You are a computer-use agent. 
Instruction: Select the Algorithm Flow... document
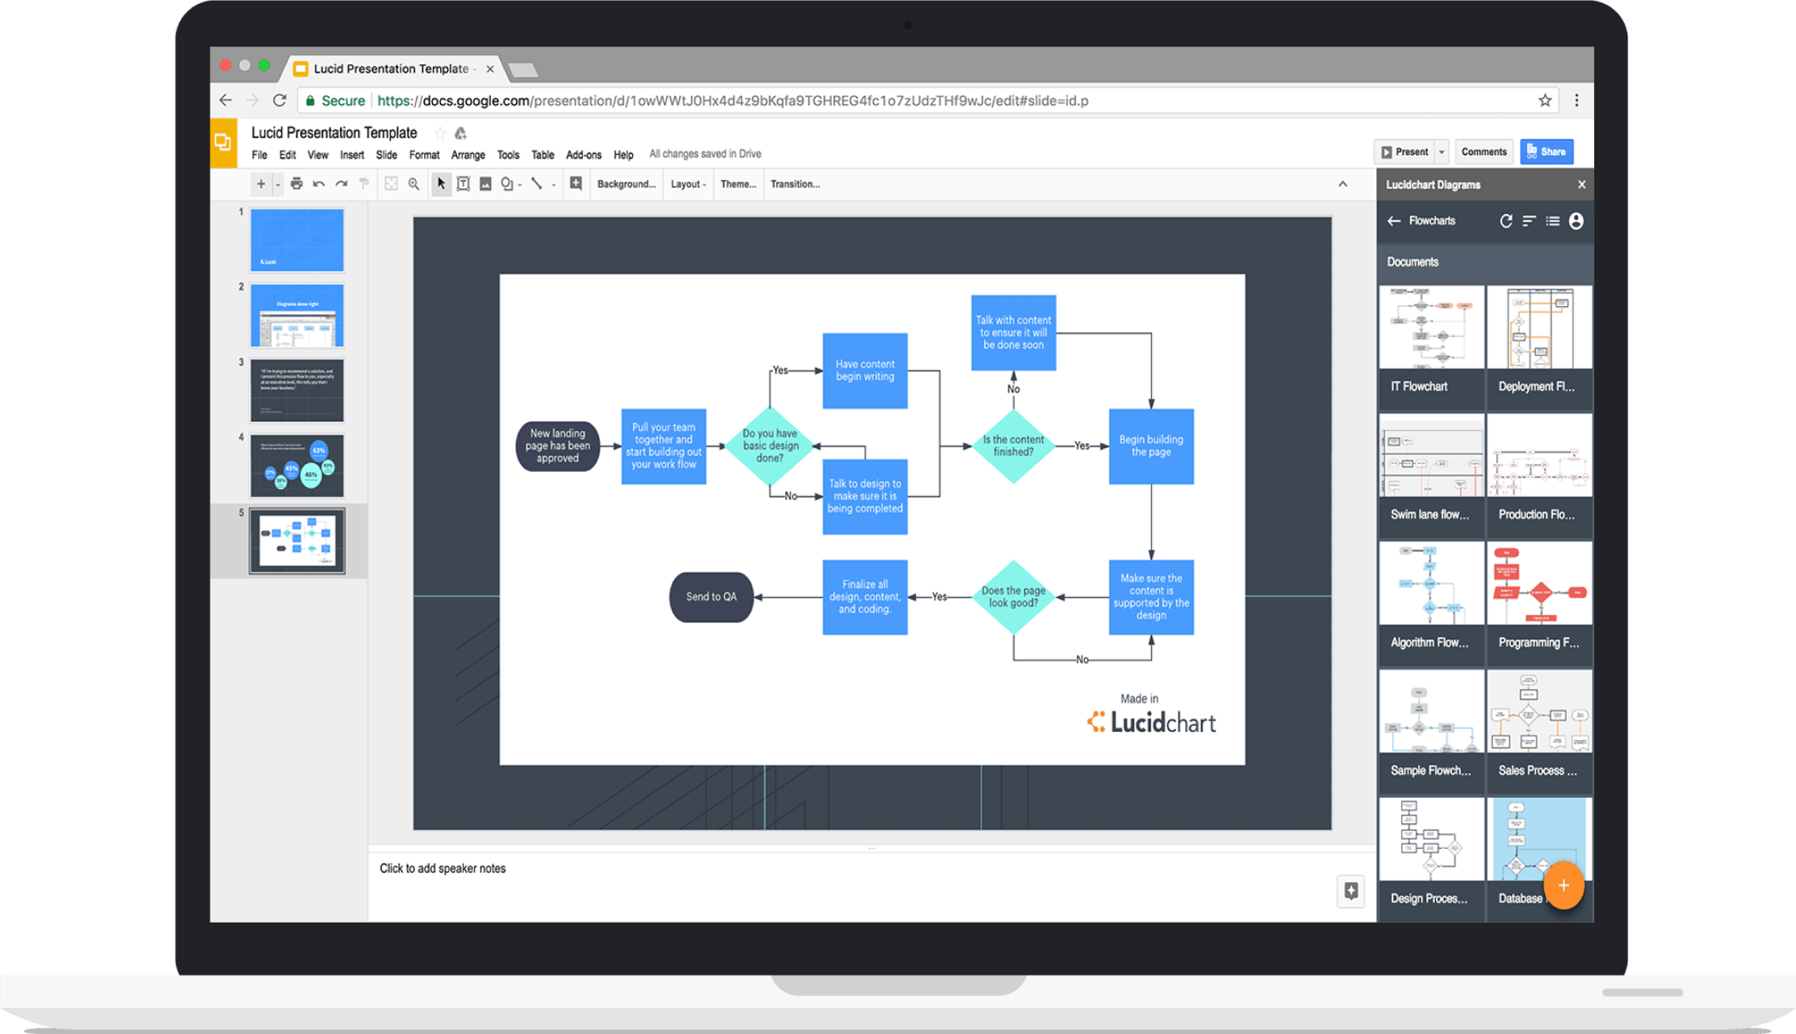(x=1431, y=602)
